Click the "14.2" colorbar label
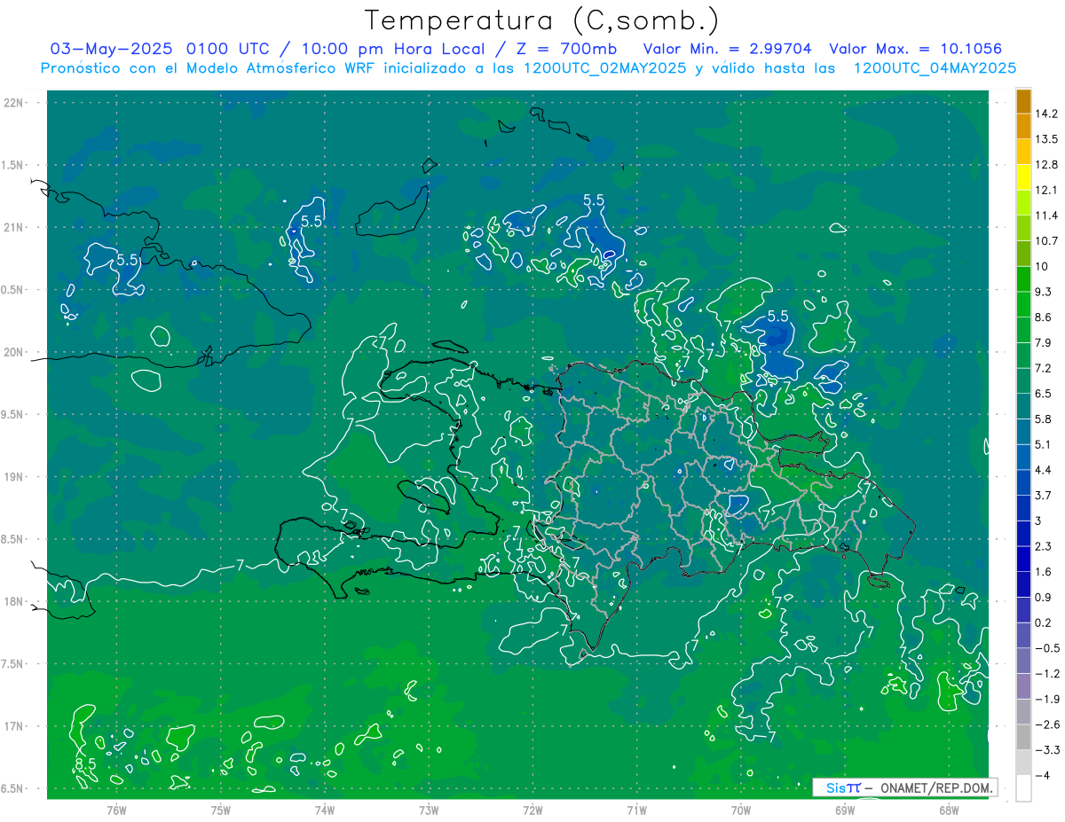Image resolution: width=1065 pixels, height=822 pixels. [x=1047, y=114]
